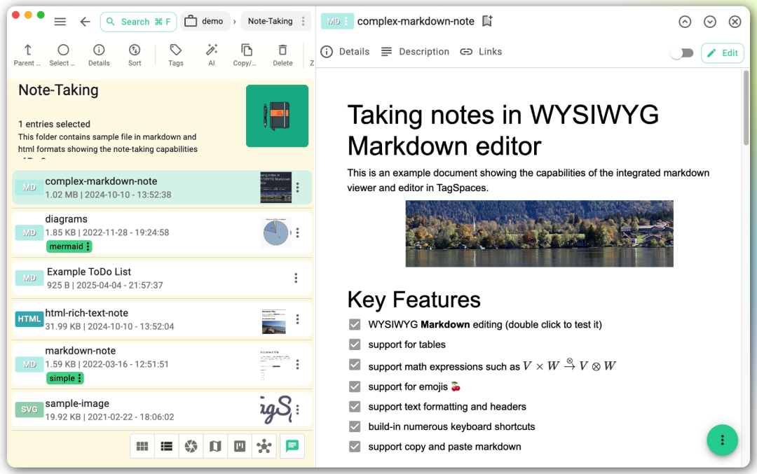This screenshot has width=757, height=474.
Task: Click the Tags toolbar icon
Action: (x=176, y=55)
